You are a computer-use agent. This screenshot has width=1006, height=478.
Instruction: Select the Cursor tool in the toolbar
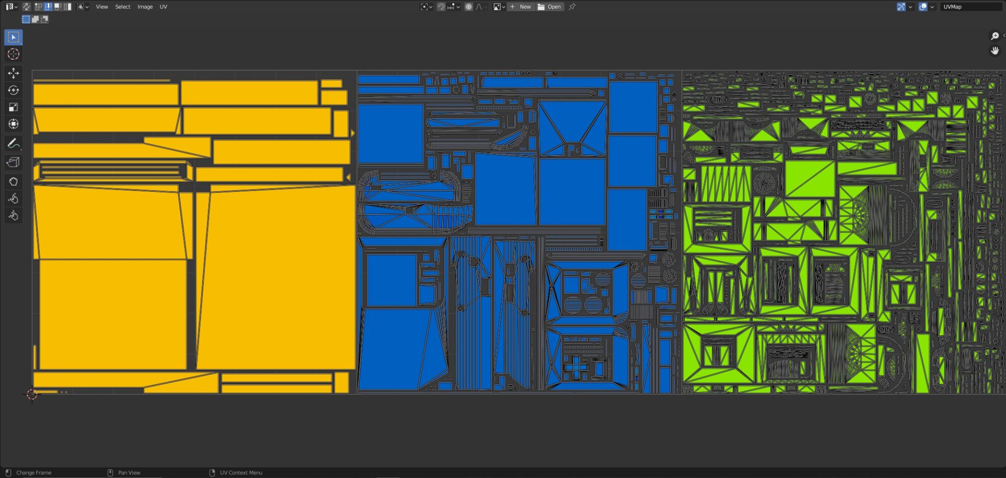(14, 54)
